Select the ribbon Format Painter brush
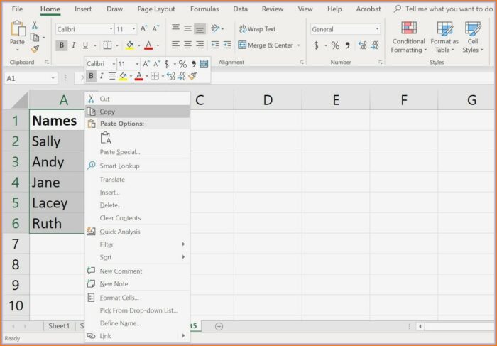 [x=35, y=49]
